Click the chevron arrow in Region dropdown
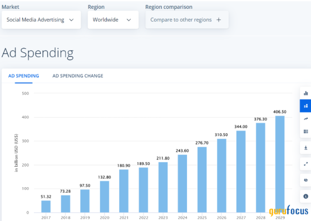This screenshot has width=311, height=221. tap(129, 20)
